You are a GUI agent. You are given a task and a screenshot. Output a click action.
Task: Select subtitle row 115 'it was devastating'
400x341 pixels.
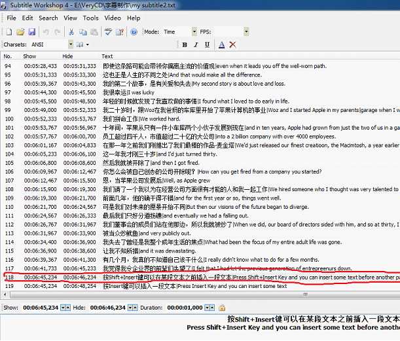201,251
